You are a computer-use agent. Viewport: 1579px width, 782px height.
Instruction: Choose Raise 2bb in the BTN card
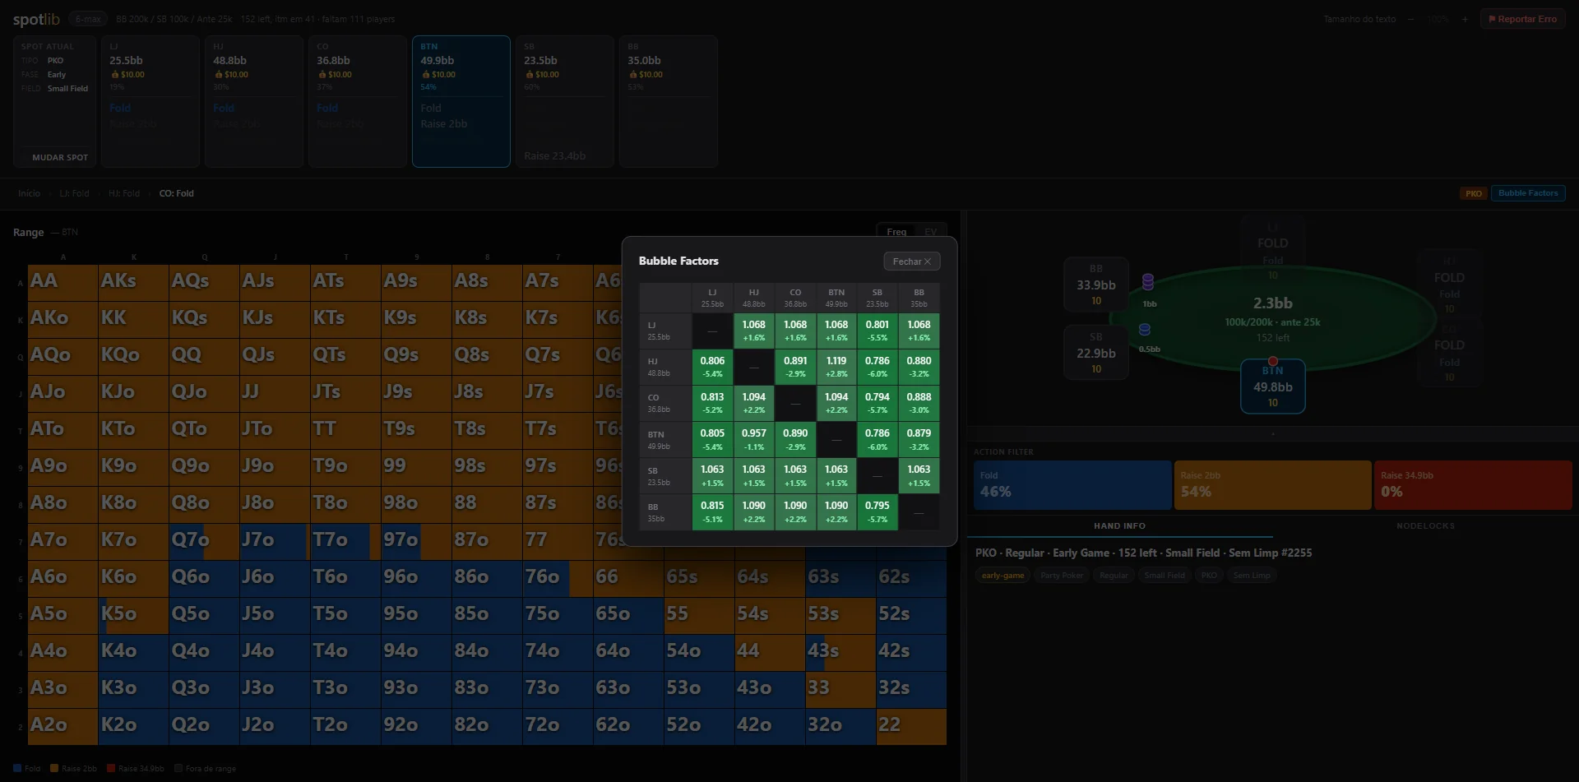(444, 124)
